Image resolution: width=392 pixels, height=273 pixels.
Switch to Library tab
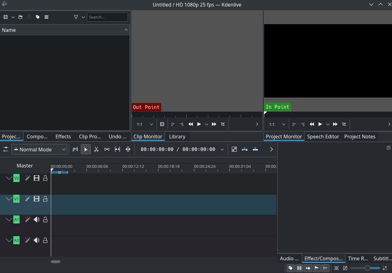click(177, 136)
